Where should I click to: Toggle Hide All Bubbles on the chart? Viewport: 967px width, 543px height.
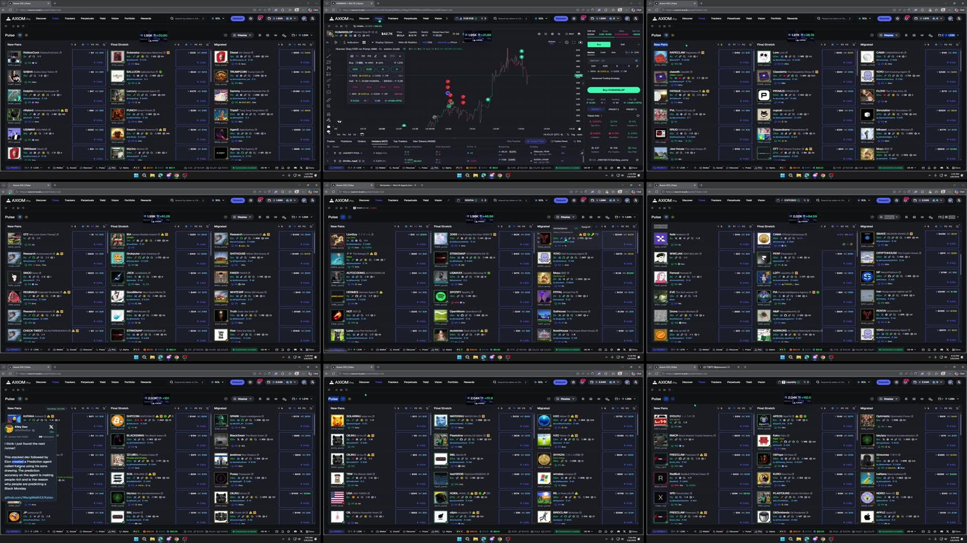pos(408,42)
